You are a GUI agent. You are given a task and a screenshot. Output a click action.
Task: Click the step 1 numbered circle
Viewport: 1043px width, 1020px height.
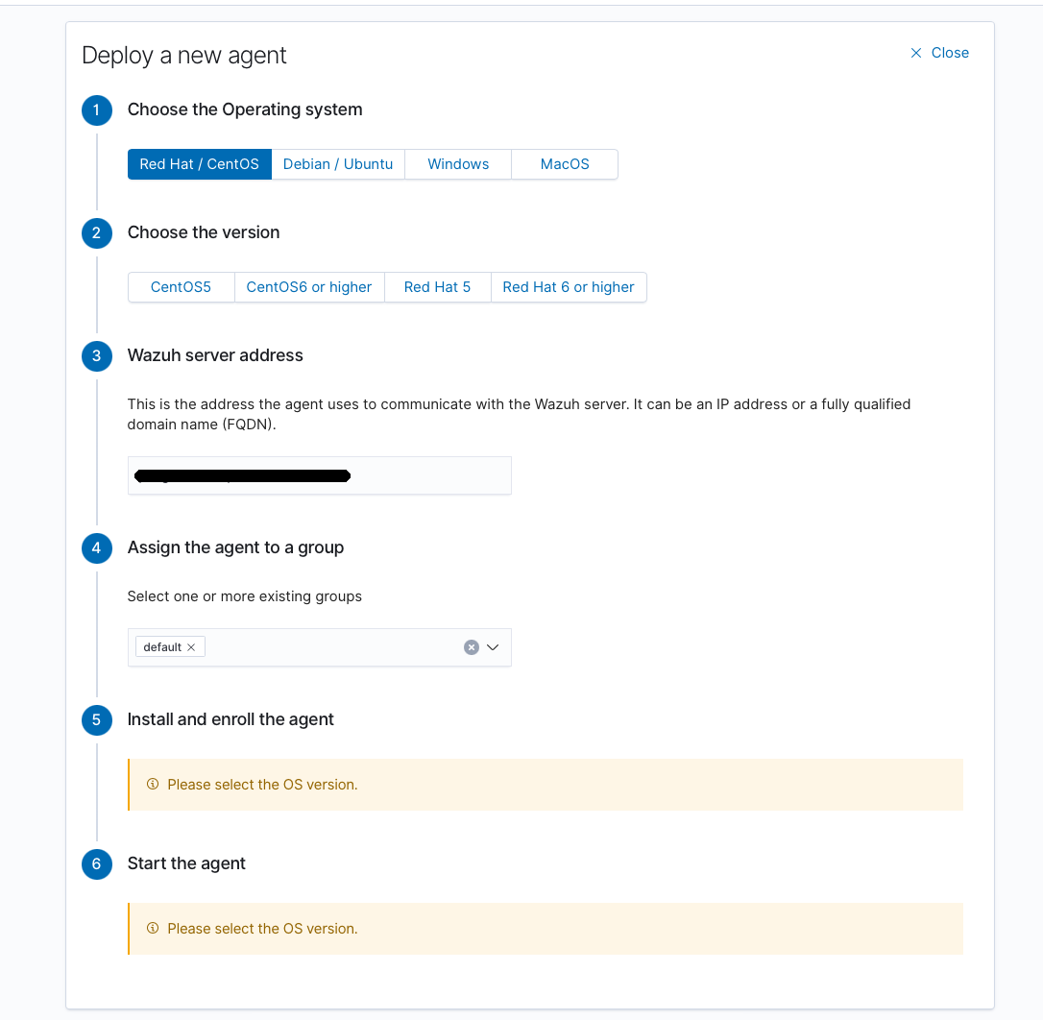[96, 110]
